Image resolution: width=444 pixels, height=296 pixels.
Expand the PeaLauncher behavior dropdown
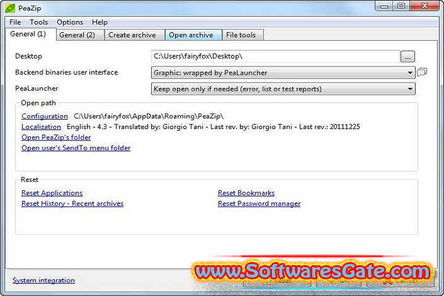pos(283,89)
